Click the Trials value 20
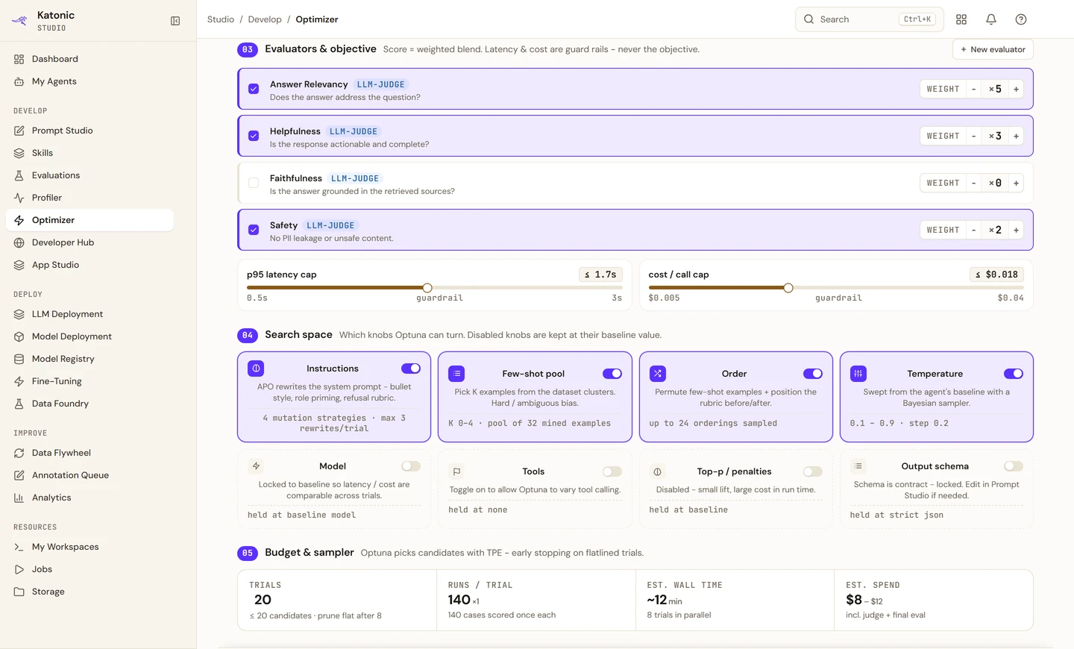 [x=263, y=600]
